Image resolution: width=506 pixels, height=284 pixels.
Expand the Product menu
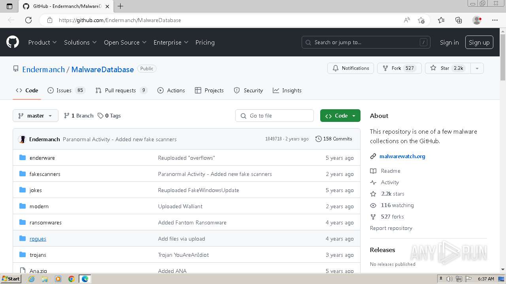tap(42, 42)
